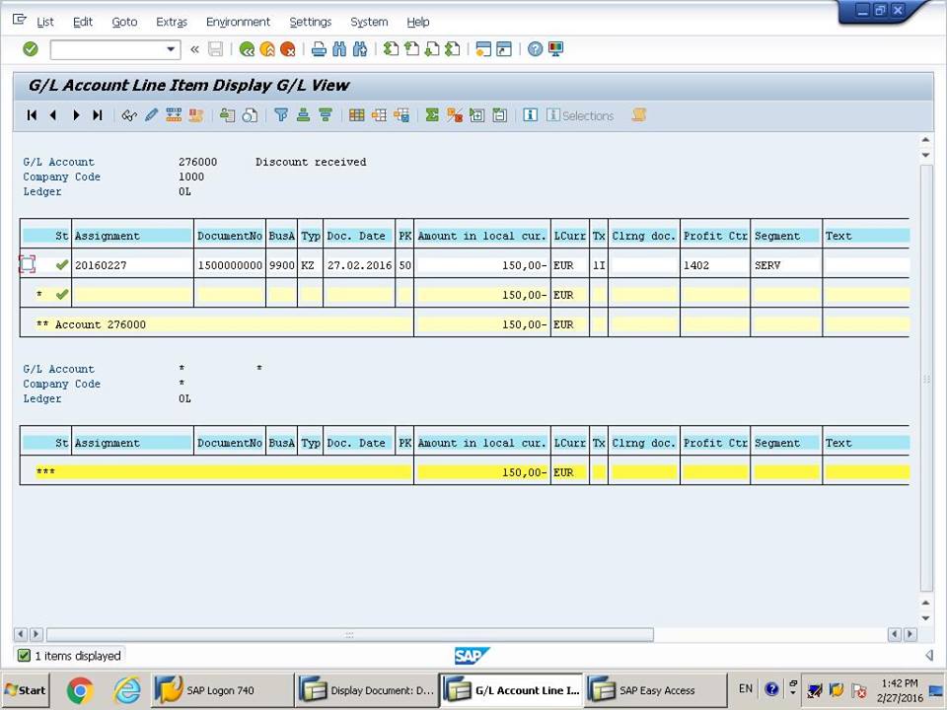Open the Extras menu

coord(172,23)
